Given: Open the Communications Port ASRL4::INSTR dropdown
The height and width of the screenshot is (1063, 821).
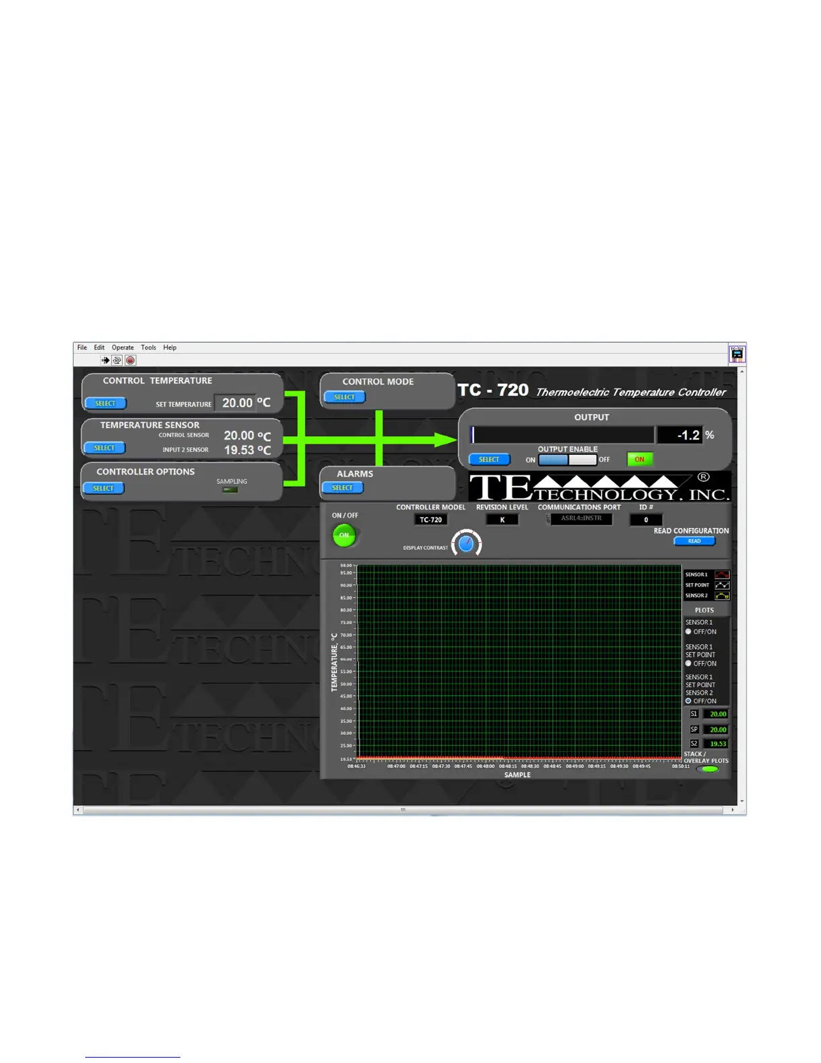Looking at the screenshot, I should point(581,519).
